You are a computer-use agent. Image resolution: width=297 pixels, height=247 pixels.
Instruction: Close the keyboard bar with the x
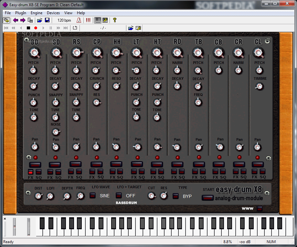(x=5, y=219)
